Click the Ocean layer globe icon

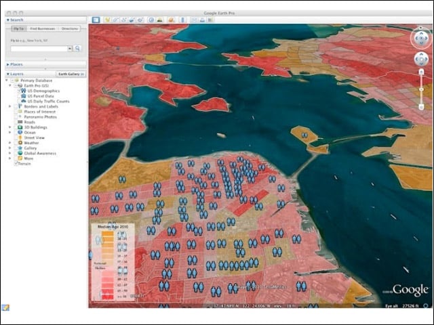20,133
